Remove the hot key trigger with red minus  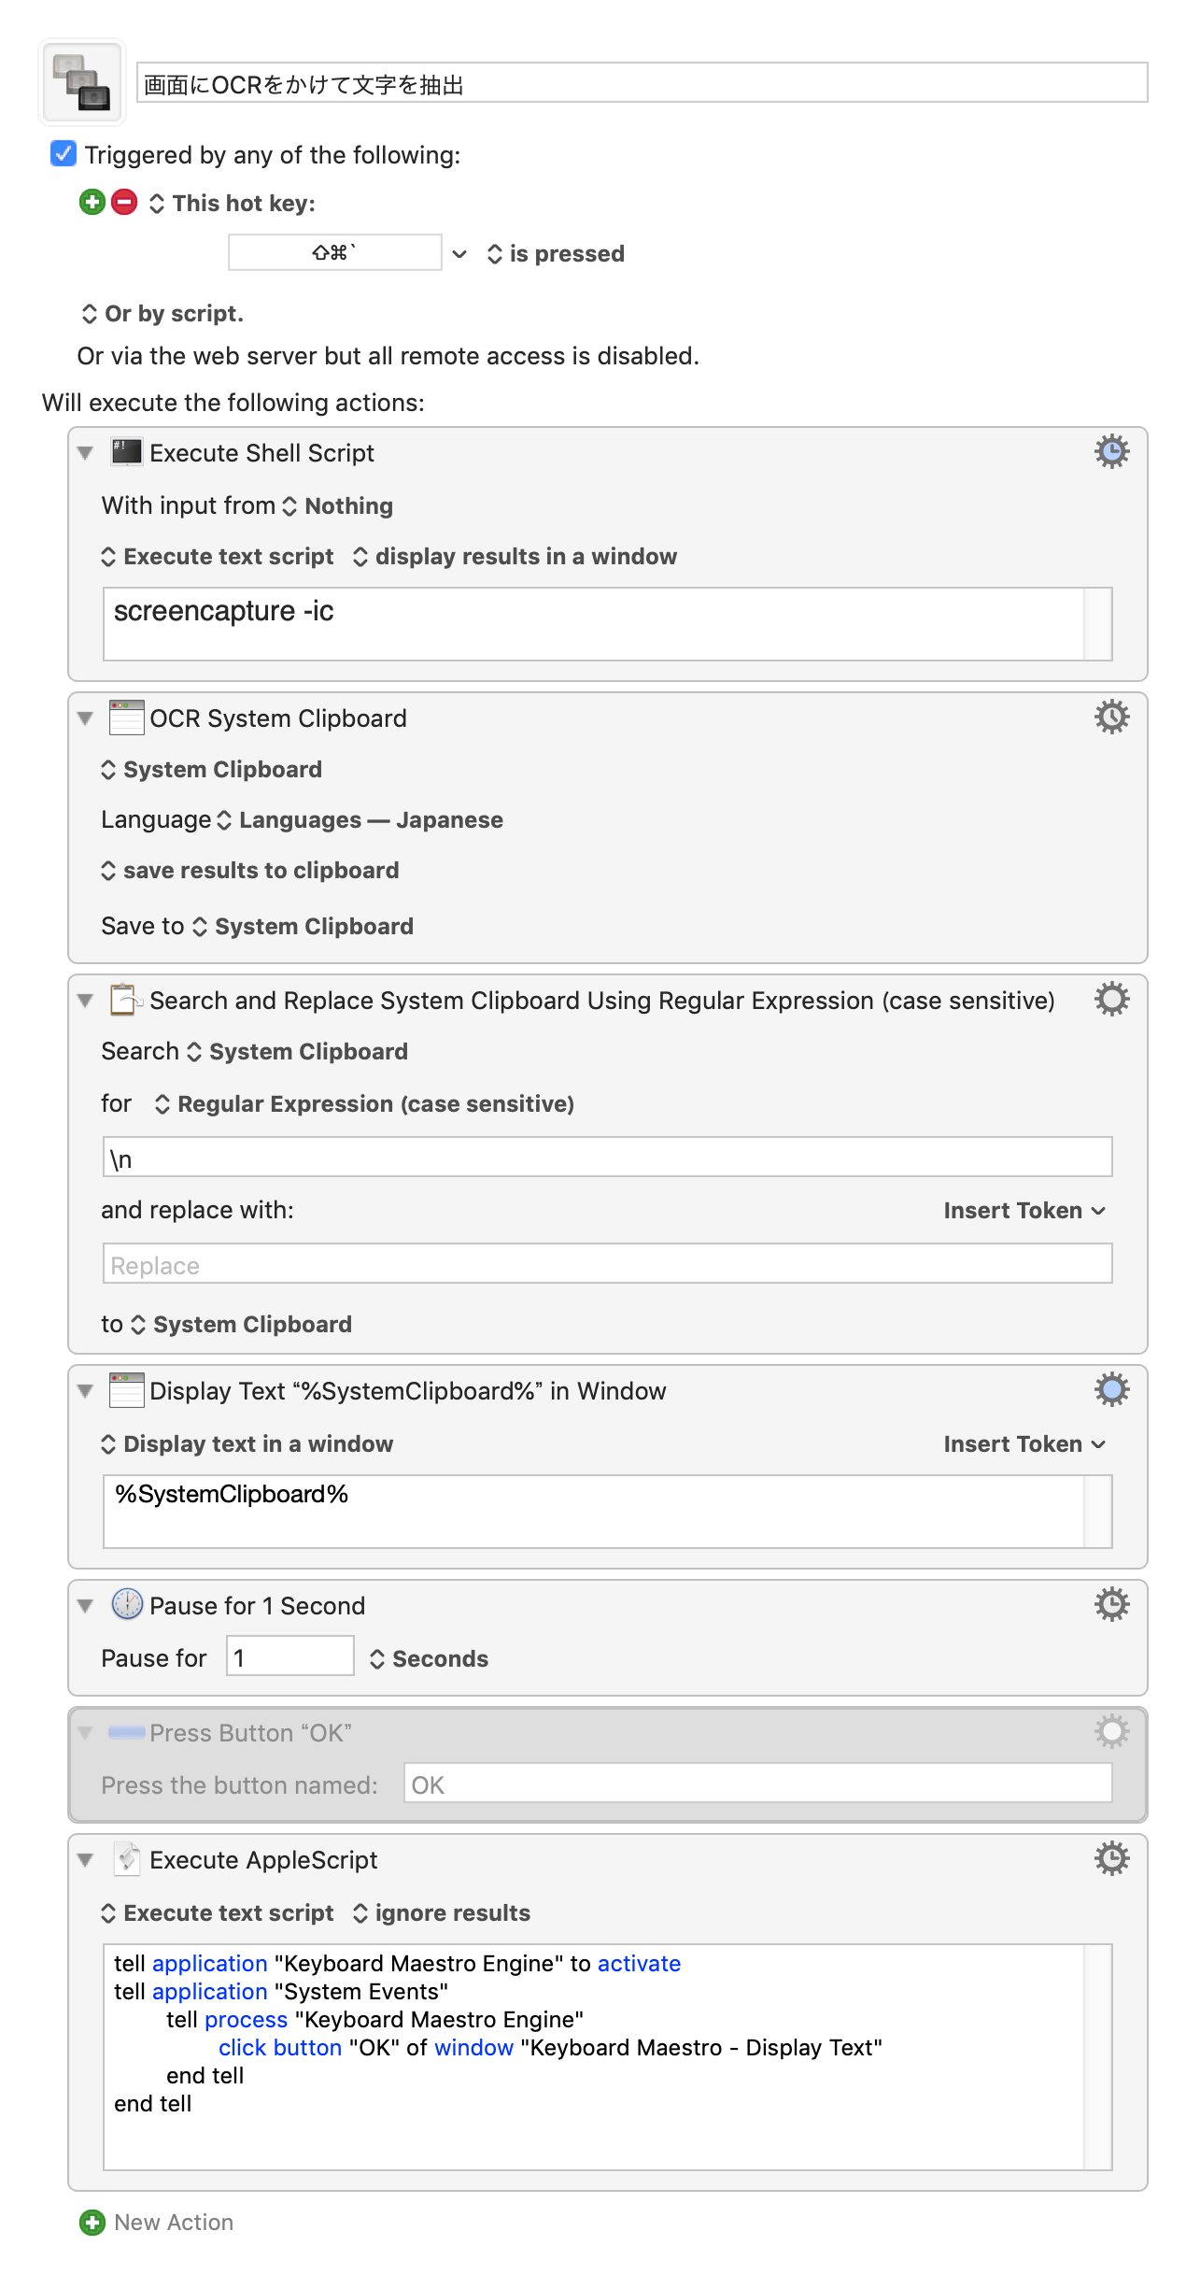coord(124,202)
